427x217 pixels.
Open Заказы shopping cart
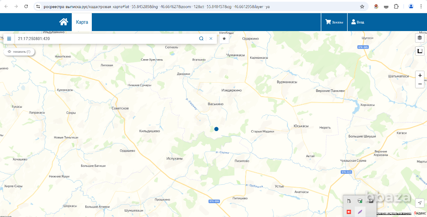[x=334, y=22]
